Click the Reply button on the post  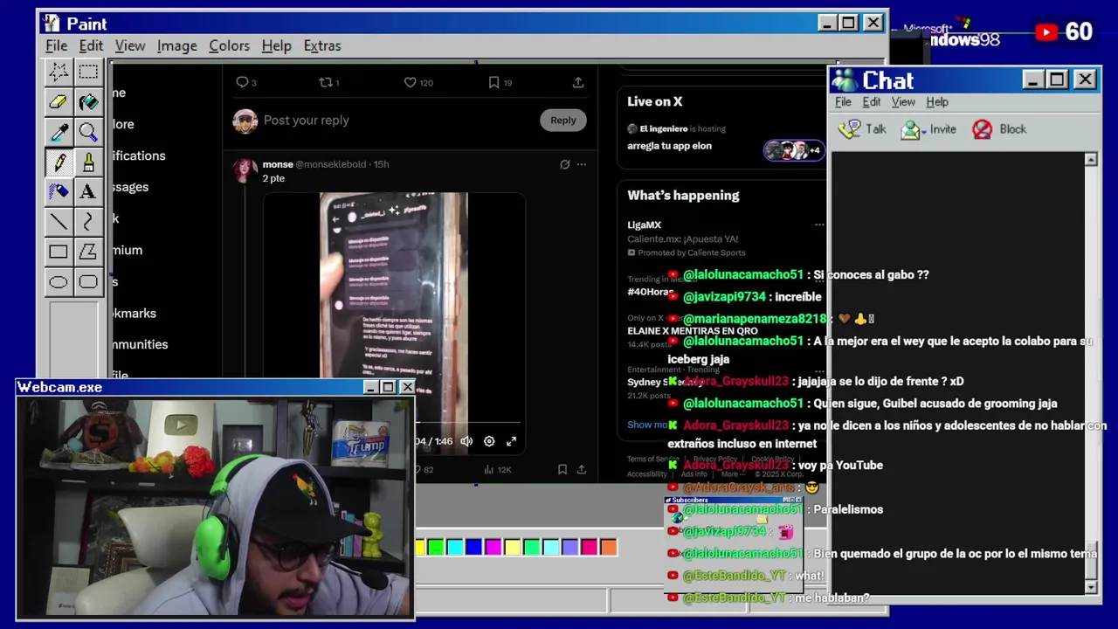pos(562,121)
